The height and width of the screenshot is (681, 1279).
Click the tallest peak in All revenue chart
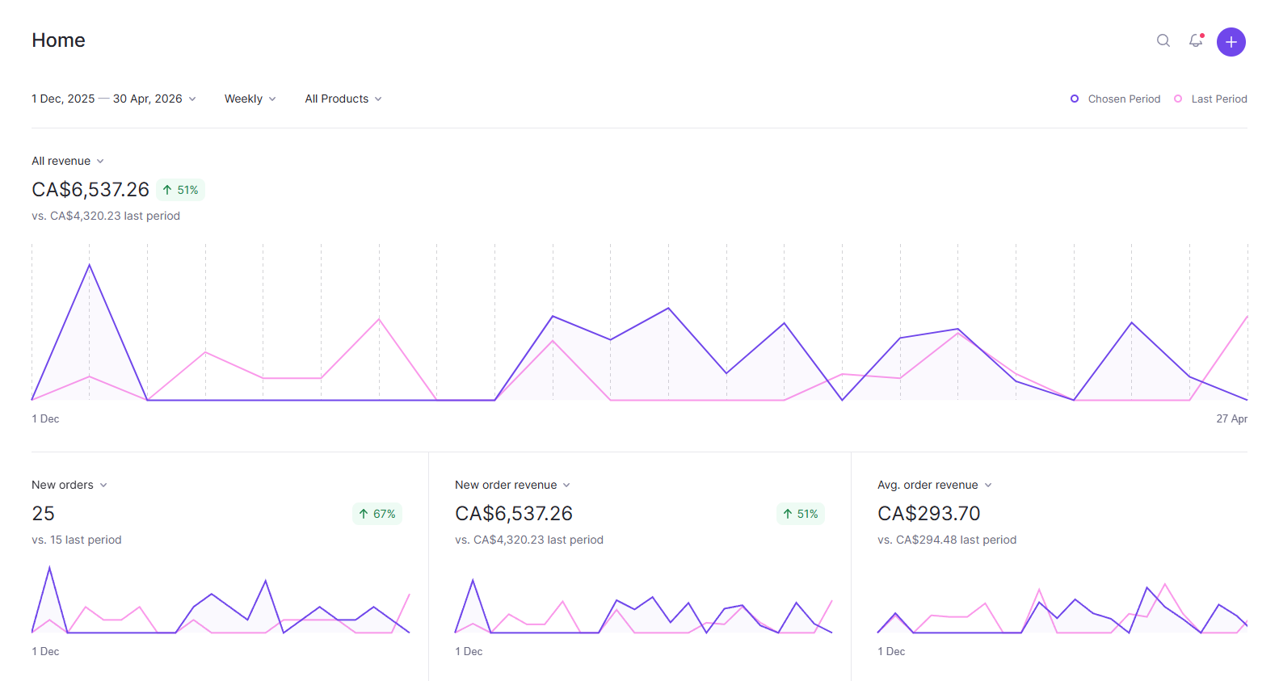(x=90, y=265)
